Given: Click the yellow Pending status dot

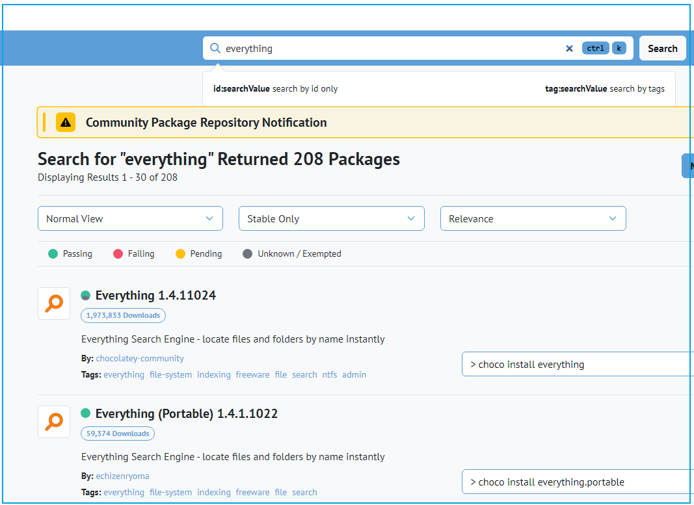Looking at the screenshot, I should [180, 254].
